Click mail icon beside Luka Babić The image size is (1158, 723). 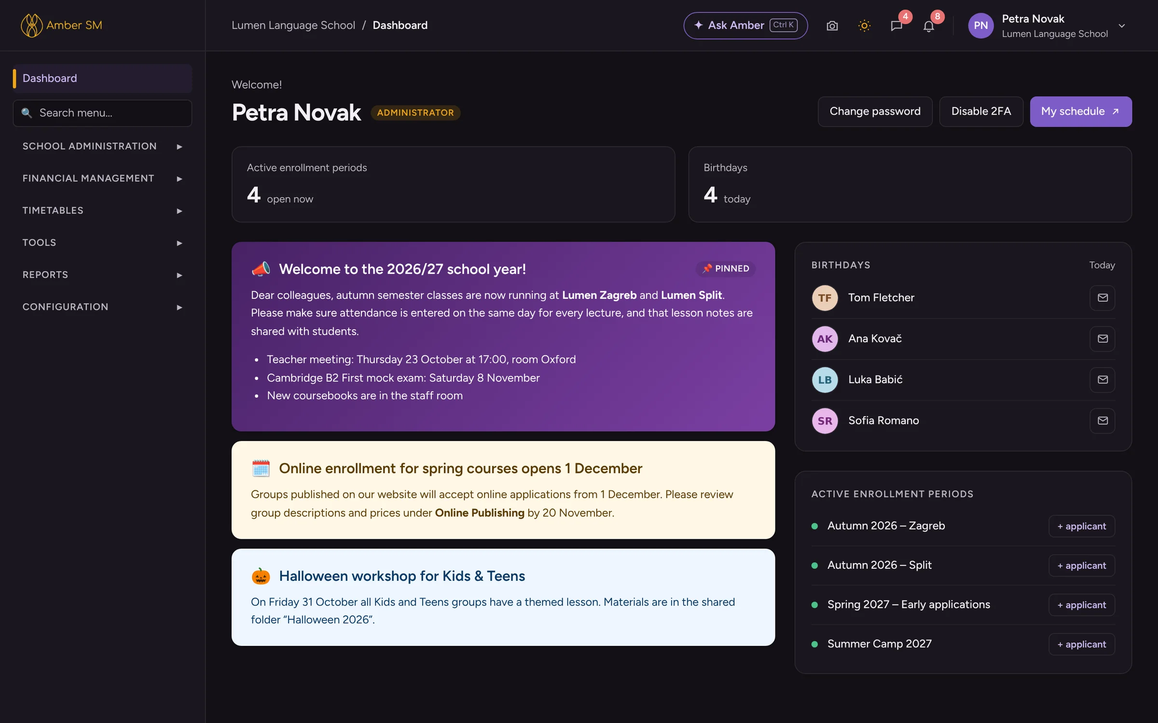point(1103,379)
